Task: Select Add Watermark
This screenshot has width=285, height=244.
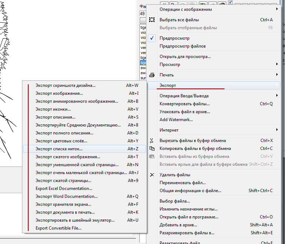Action: pos(214,120)
